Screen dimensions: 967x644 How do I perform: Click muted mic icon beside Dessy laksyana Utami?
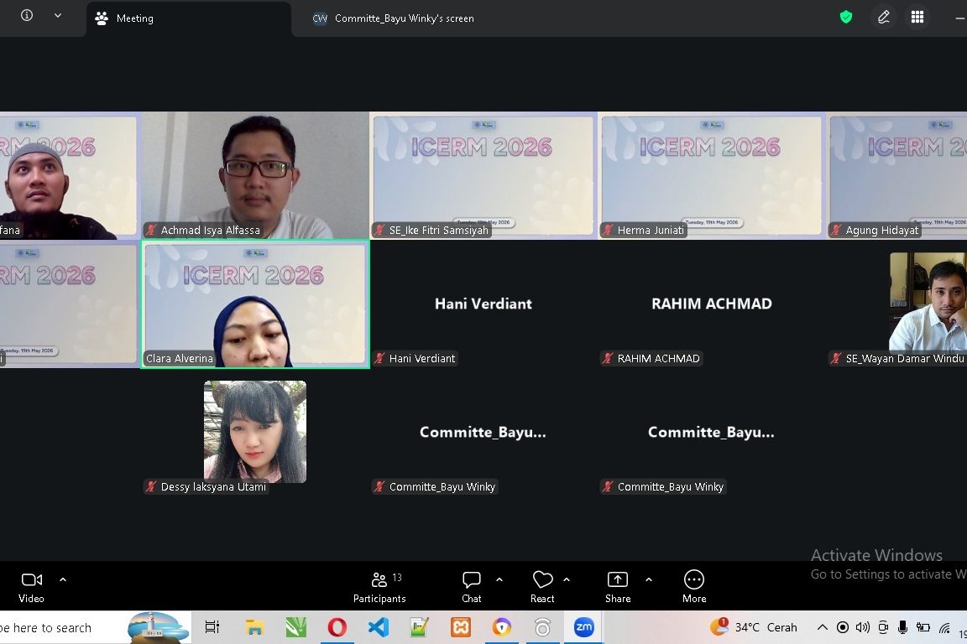(151, 486)
